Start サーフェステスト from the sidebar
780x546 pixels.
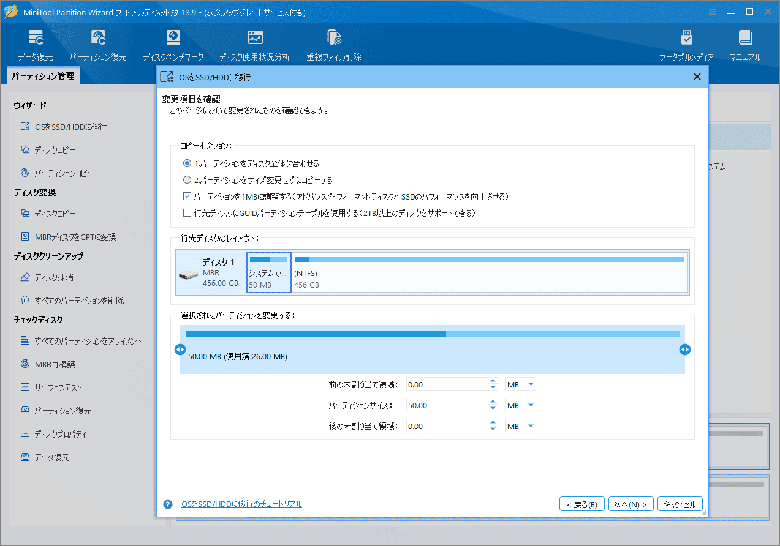(x=51, y=387)
